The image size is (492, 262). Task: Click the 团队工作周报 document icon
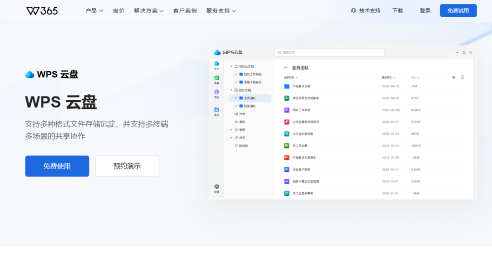[287, 110]
